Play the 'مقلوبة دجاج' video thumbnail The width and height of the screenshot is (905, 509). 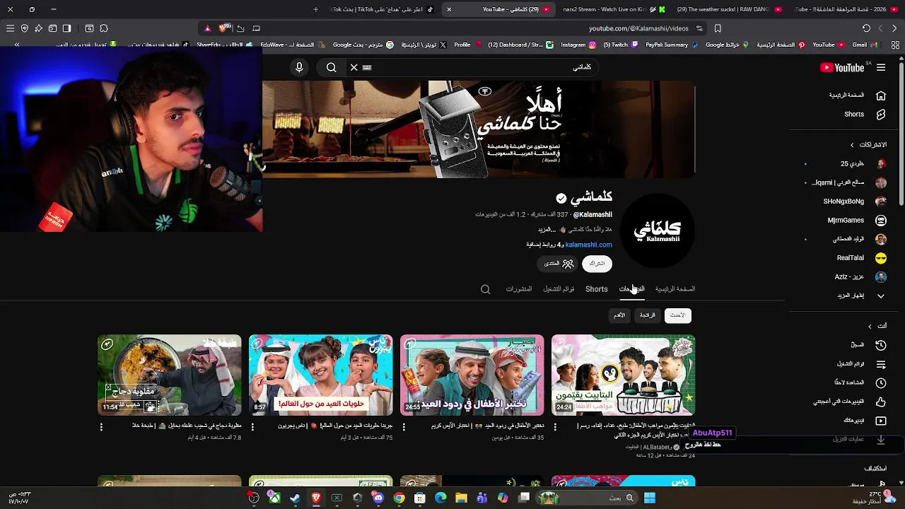tap(170, 375)
